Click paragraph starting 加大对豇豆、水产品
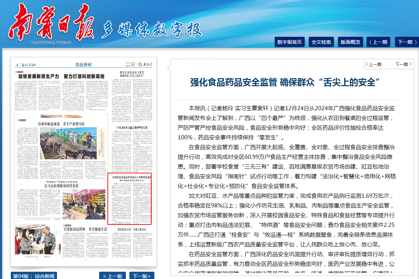 (287, 220)
